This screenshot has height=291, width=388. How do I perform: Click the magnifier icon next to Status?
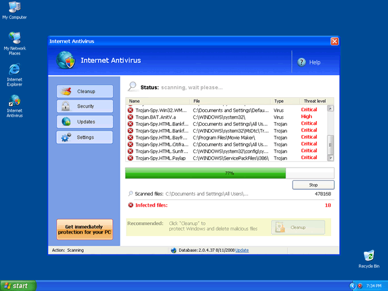tap(132, 87)
